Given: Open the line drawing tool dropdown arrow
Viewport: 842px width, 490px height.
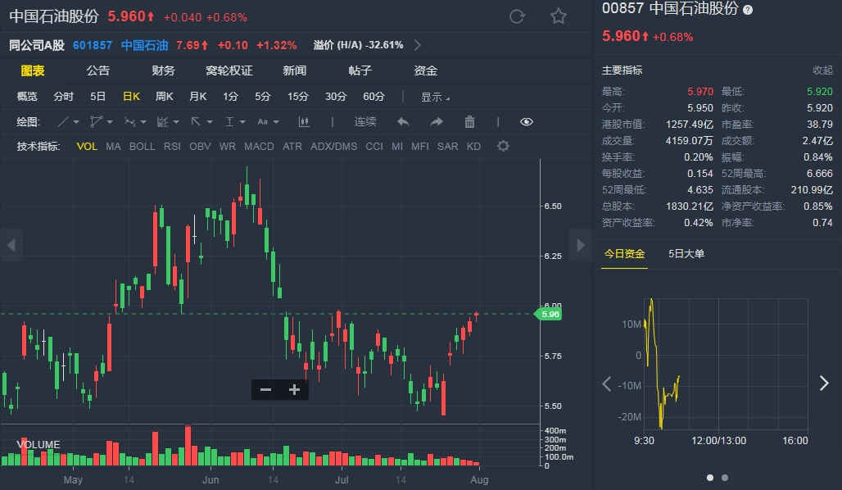Looking at the screenshot, I should coord(76,123).
